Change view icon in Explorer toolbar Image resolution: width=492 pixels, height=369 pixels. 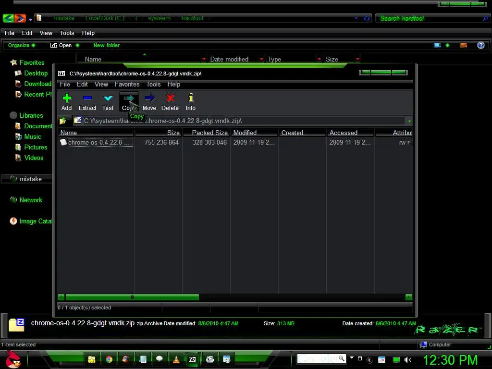pyautogui.click(x=437, y=45)
